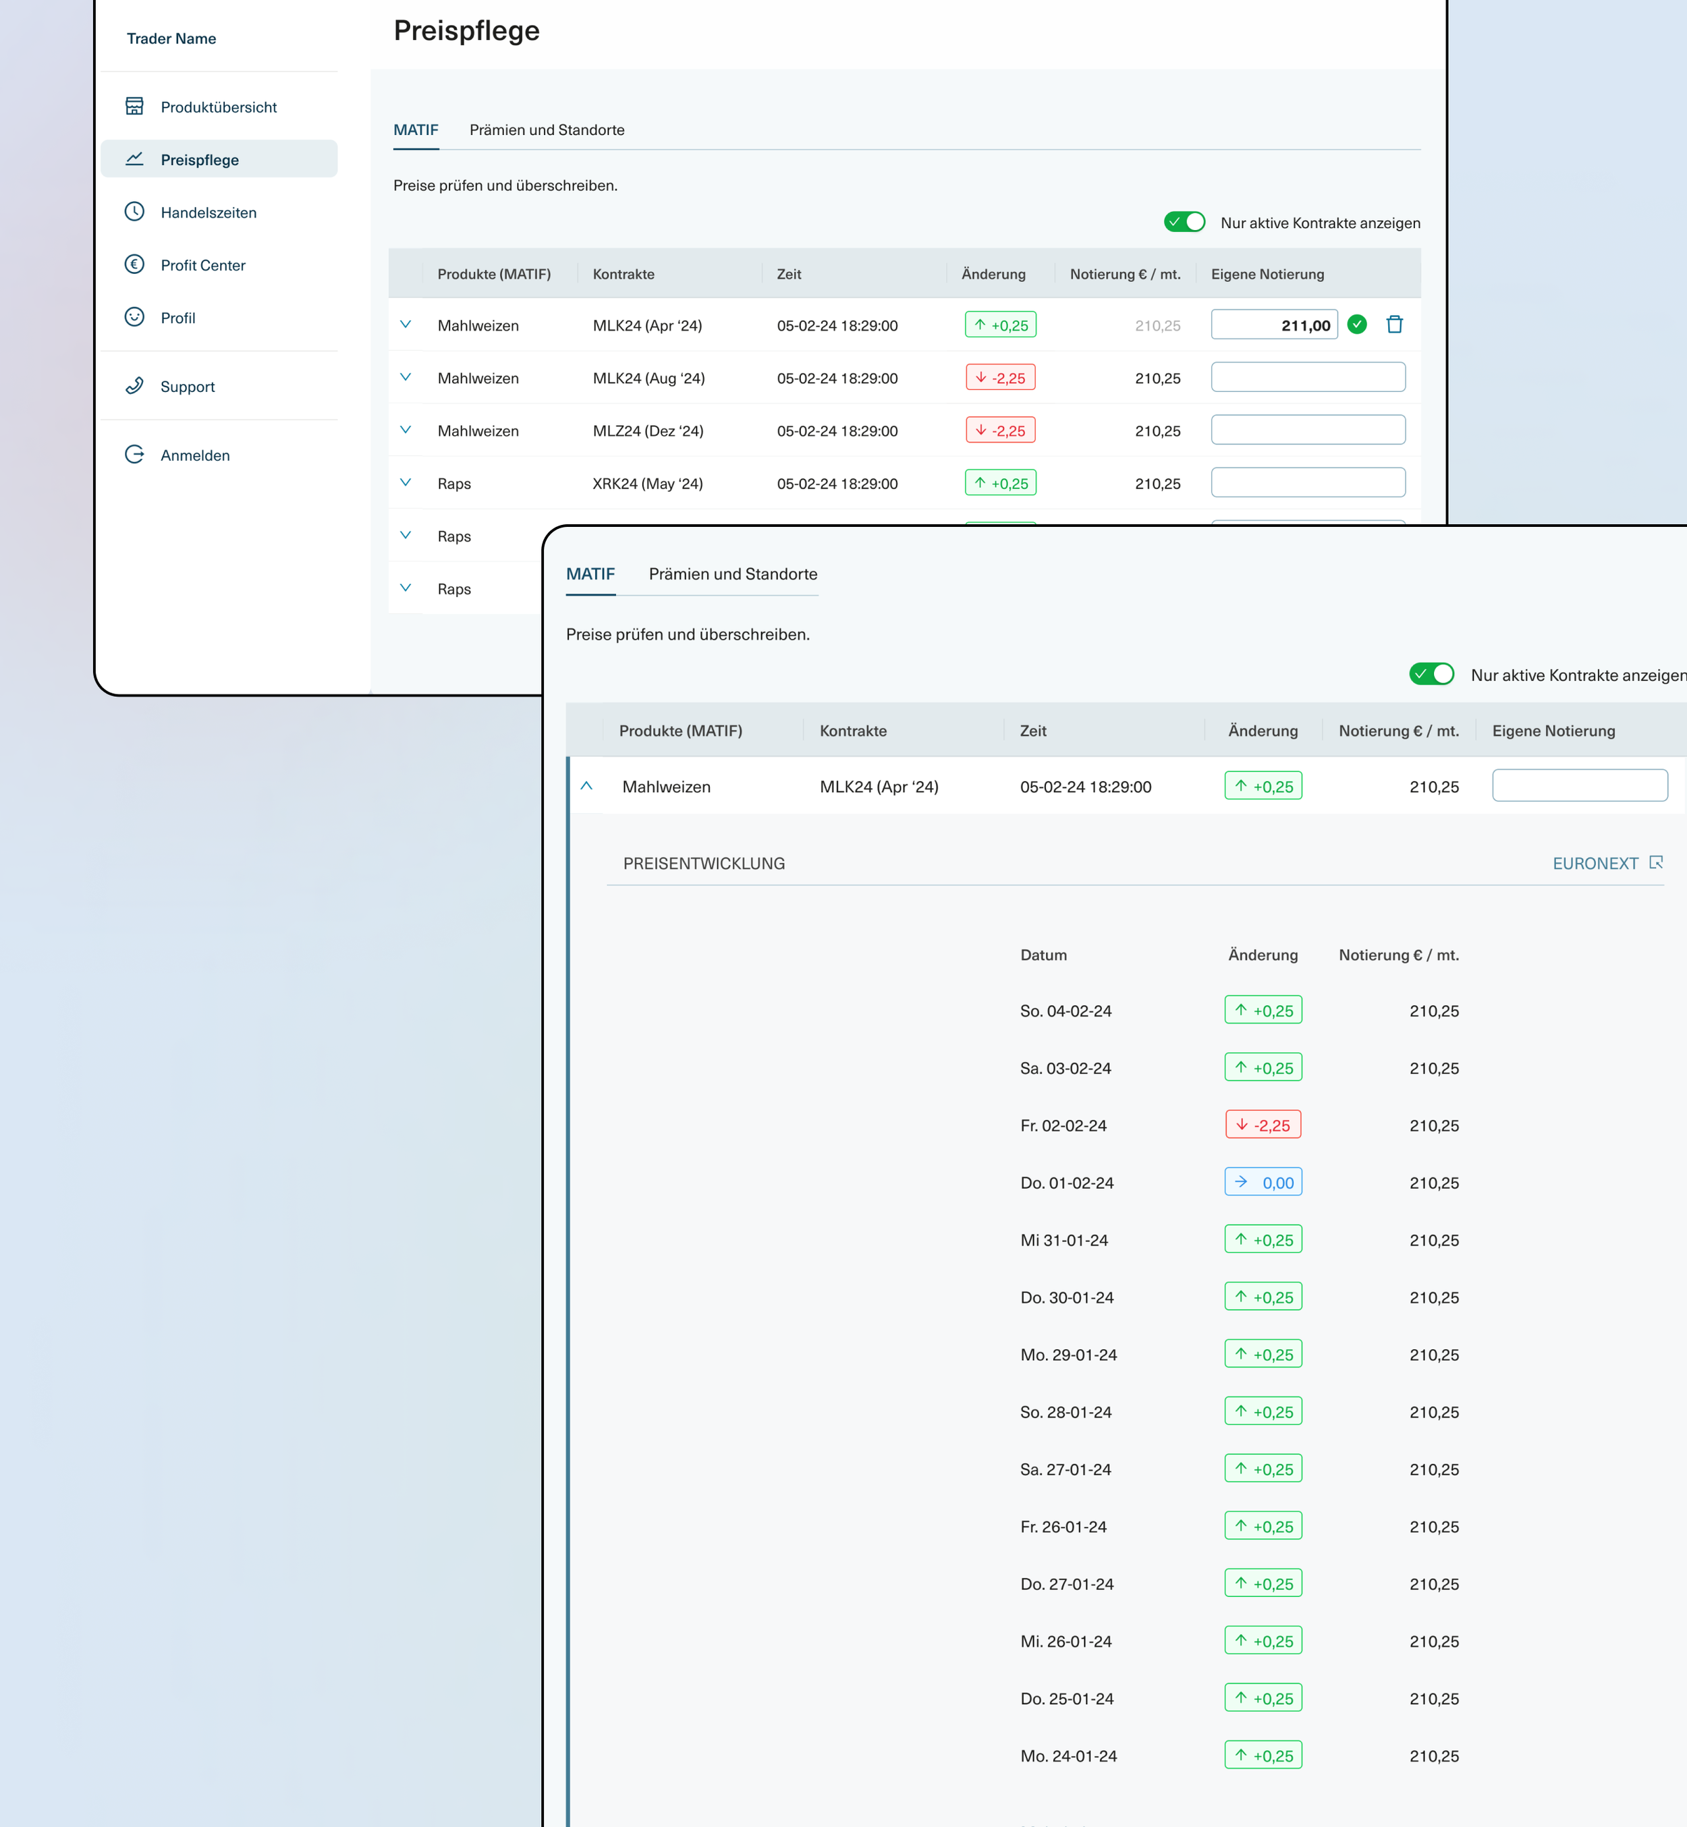
Task: Switch to the Prämien und Standorte tab in the upper window
Action: click(547, 130)
